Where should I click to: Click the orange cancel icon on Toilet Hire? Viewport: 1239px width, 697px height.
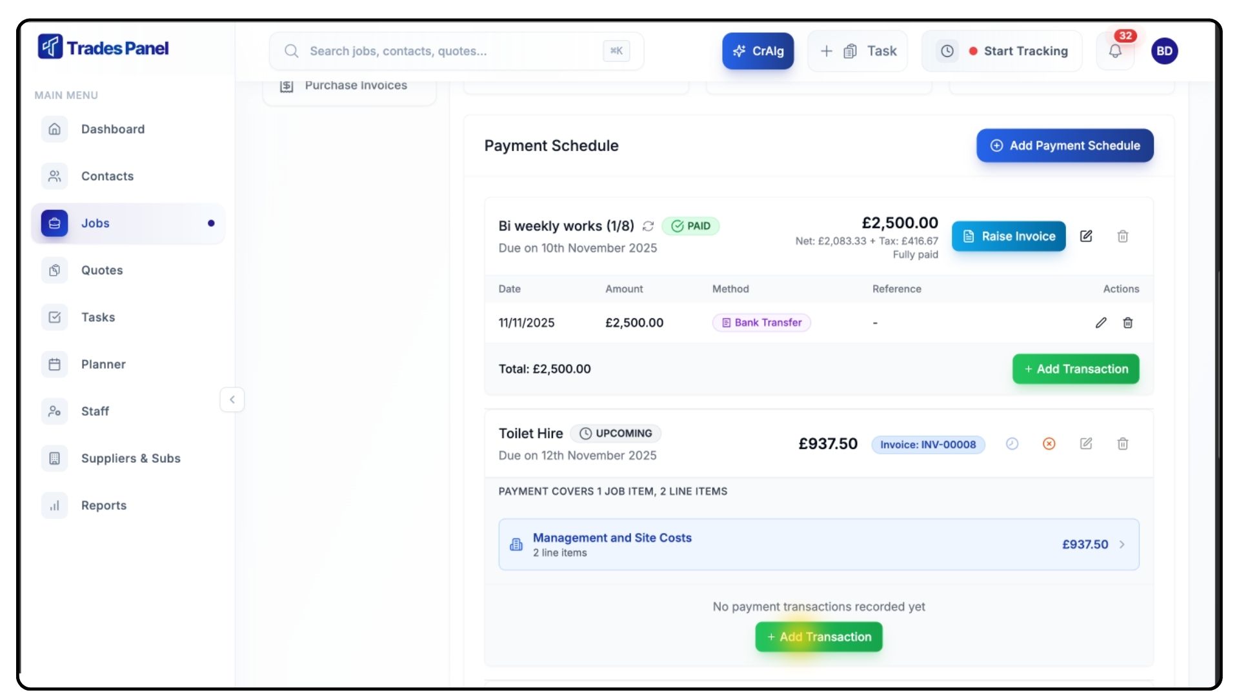(x=1049, y=444)
